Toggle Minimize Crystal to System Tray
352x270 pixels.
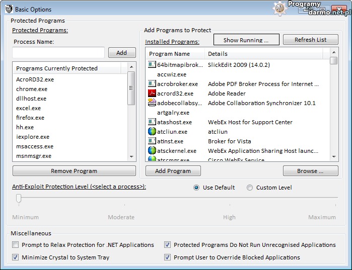[x=16, y=257]
